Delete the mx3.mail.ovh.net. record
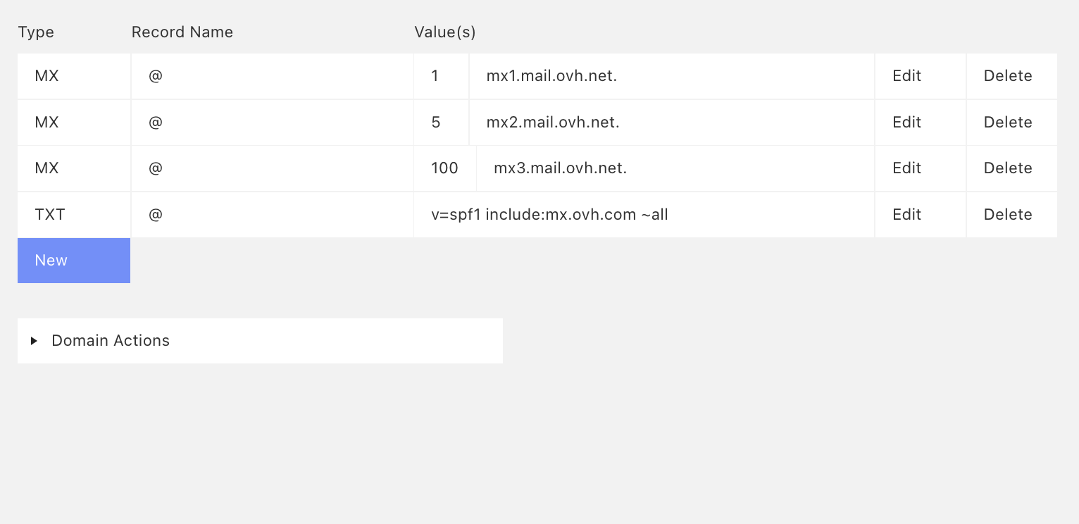This screenshot has width=1079, height=524. pos(1008,168)
